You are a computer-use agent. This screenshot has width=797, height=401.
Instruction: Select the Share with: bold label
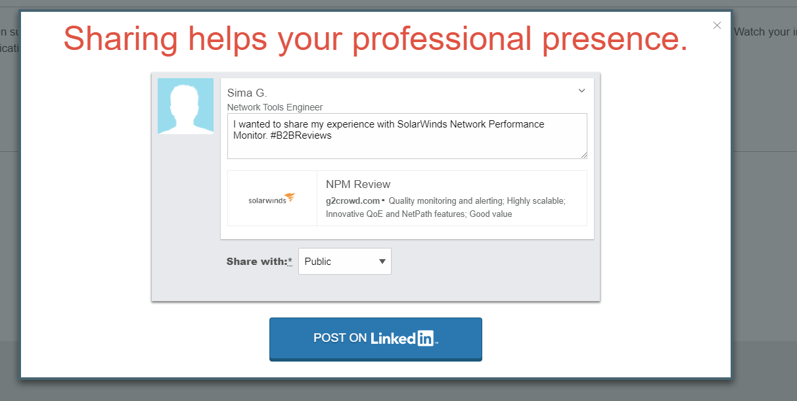pyautogui.click(x=256, y=261)
